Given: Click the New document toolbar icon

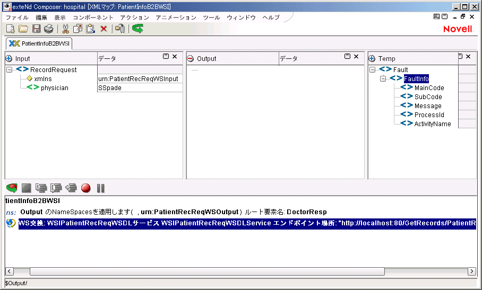Looking at the screenshot, I should [x=10, y=29].
